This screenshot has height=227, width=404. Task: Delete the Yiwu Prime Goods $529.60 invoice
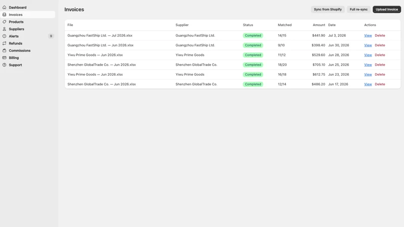380,55
